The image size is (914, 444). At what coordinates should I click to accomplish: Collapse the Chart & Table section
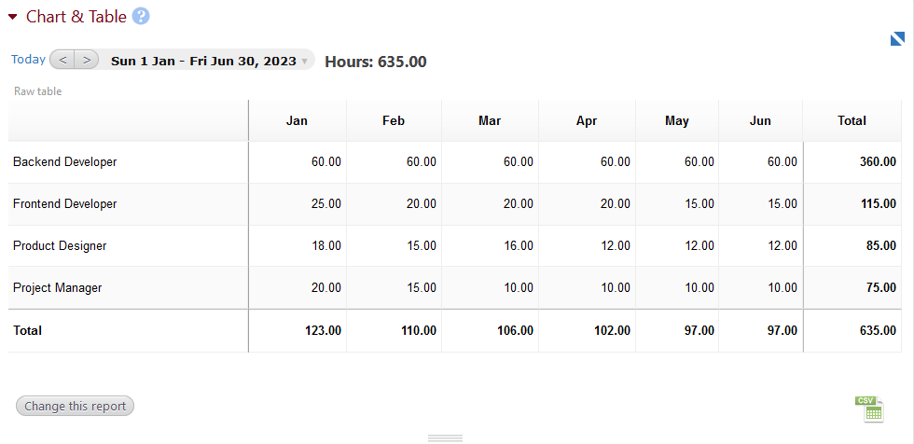[13, 17]
